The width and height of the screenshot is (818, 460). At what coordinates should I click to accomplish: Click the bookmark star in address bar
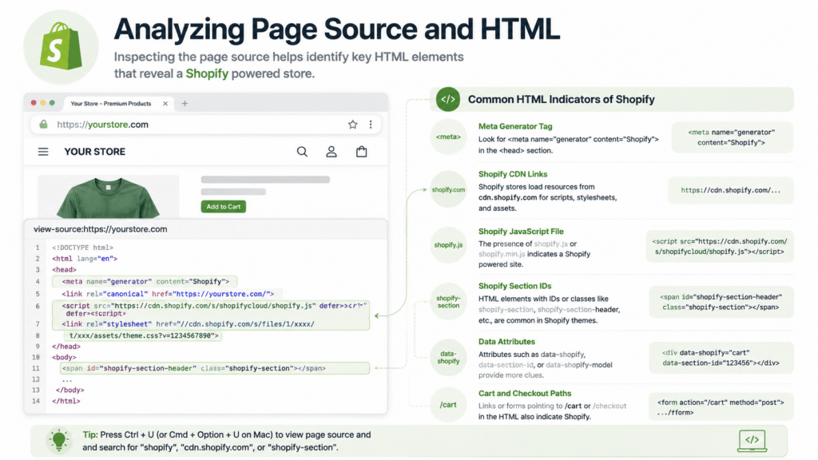(352, 124)
